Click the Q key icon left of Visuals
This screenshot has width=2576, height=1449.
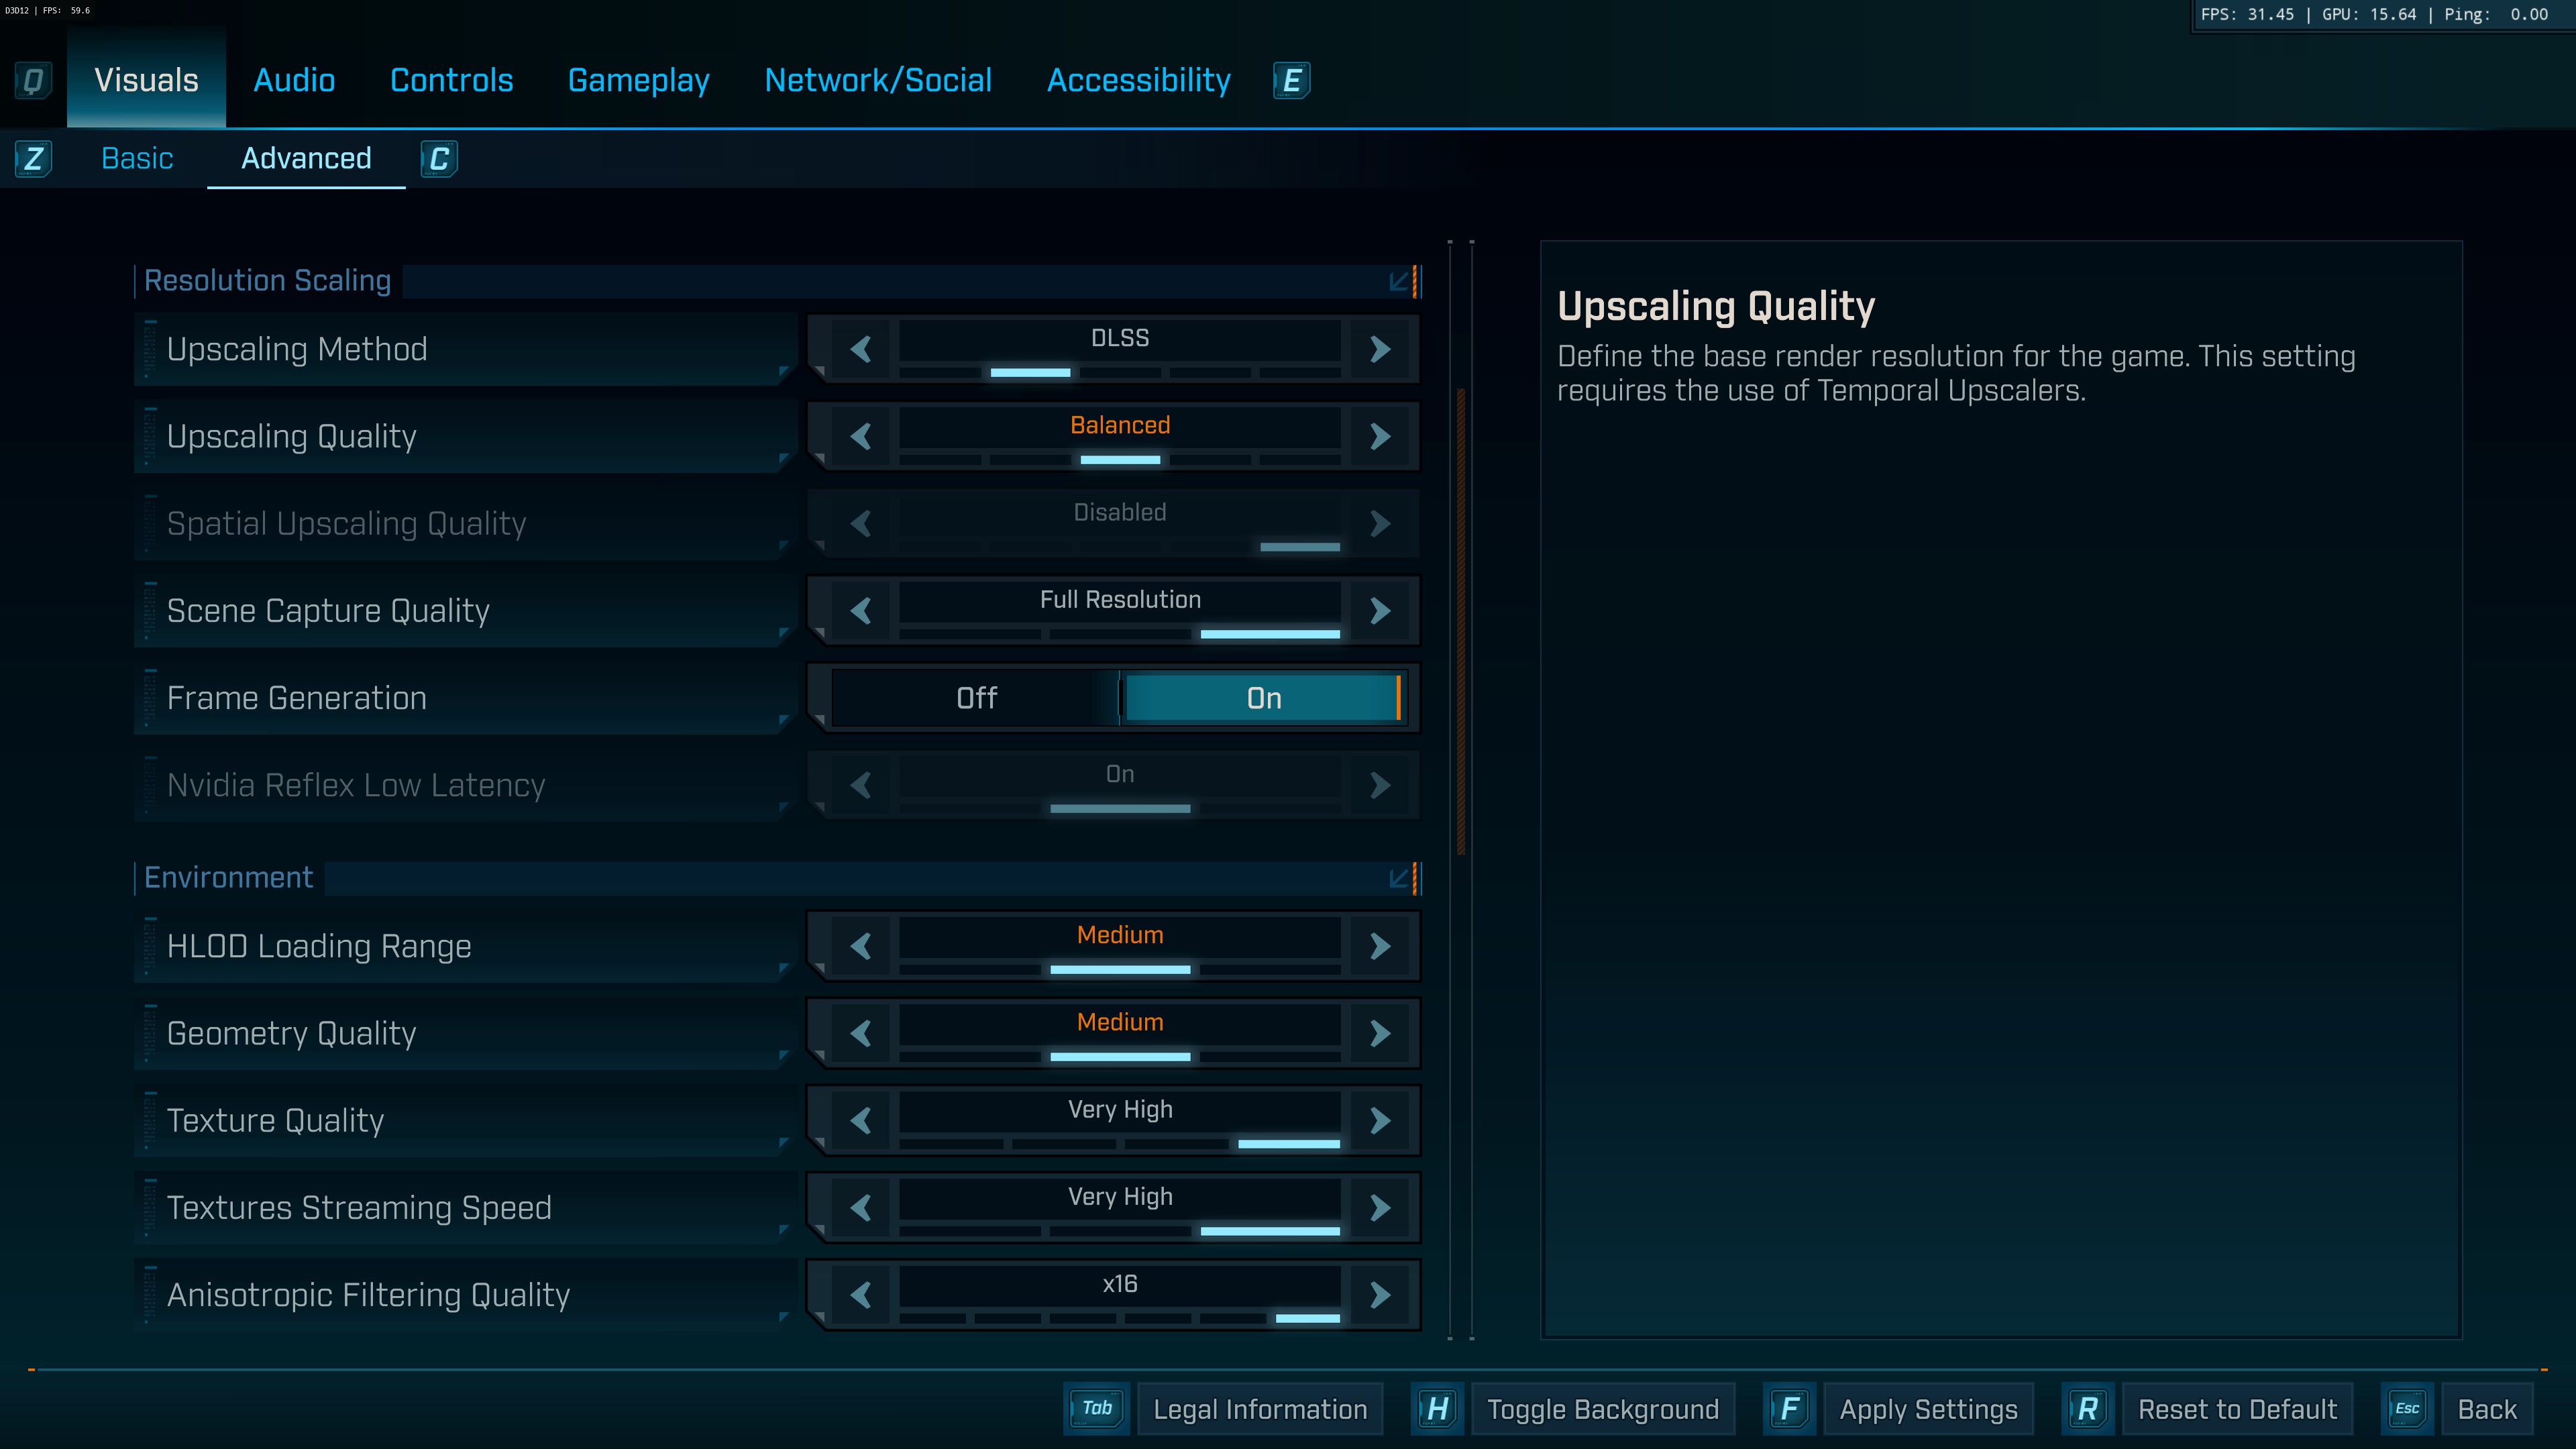[33, 80]
